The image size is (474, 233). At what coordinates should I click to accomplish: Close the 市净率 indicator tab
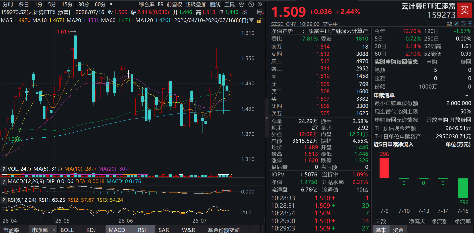[x=54, y=230]
